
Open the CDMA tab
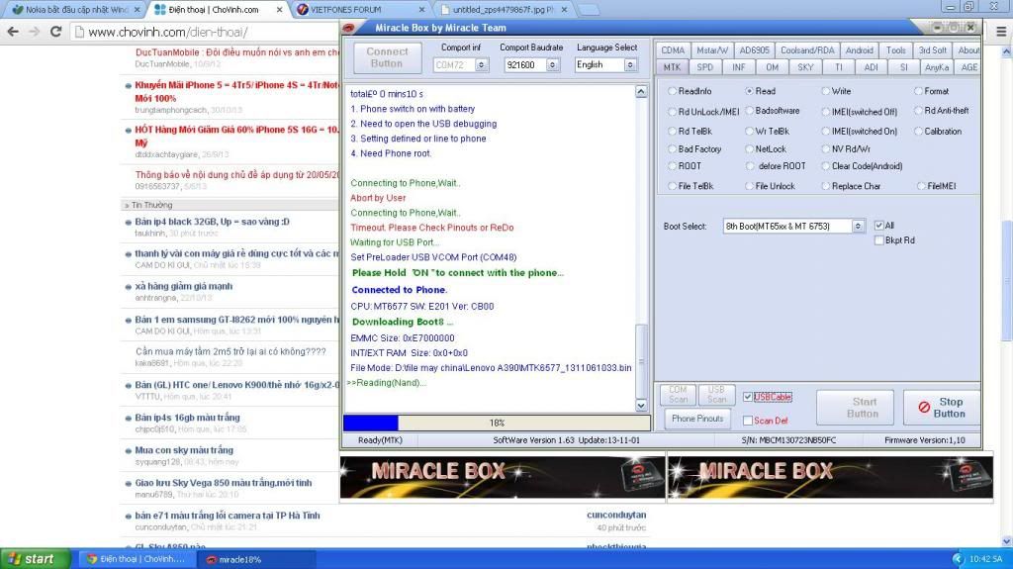pos(673,50)
